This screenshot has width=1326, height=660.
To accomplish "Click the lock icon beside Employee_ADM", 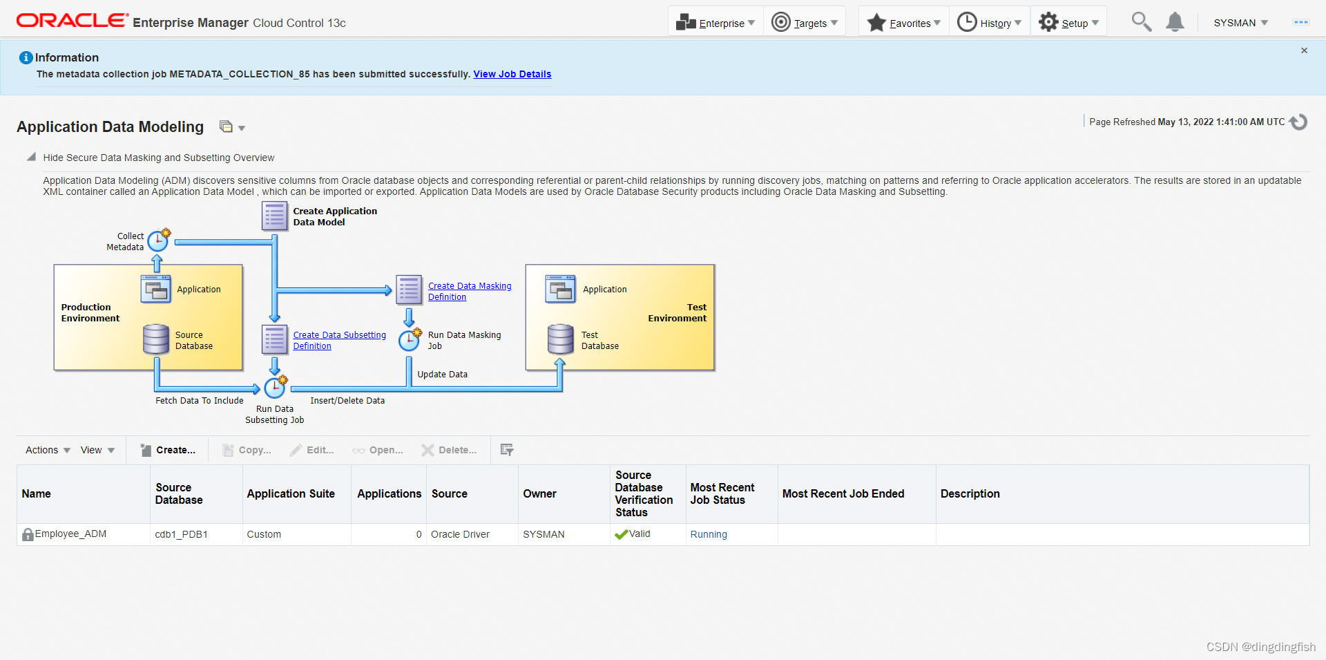I will 28,534.
